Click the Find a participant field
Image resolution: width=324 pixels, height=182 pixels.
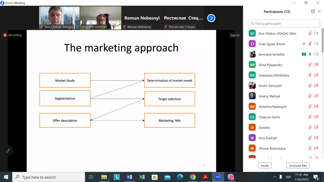click(284, 23)
